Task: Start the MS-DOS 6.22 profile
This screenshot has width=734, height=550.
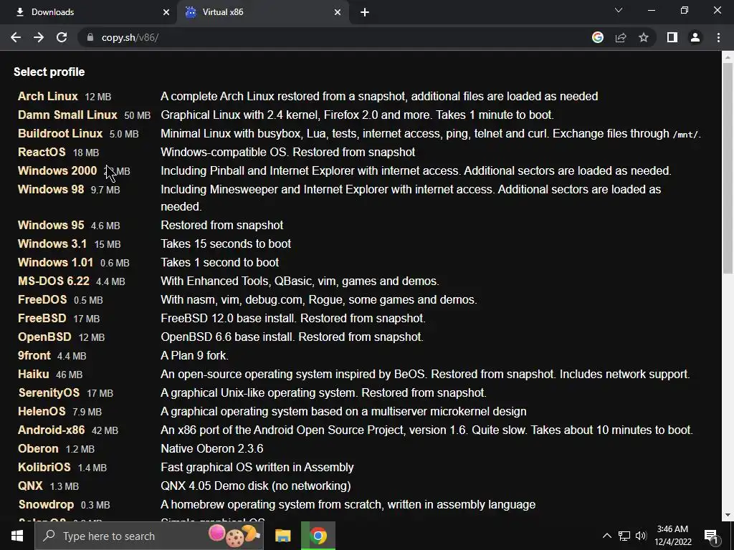Action: 53,281
